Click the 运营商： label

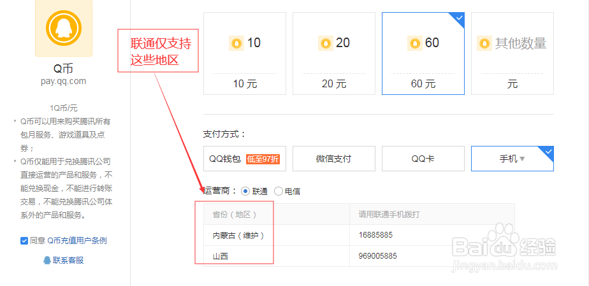220,191
